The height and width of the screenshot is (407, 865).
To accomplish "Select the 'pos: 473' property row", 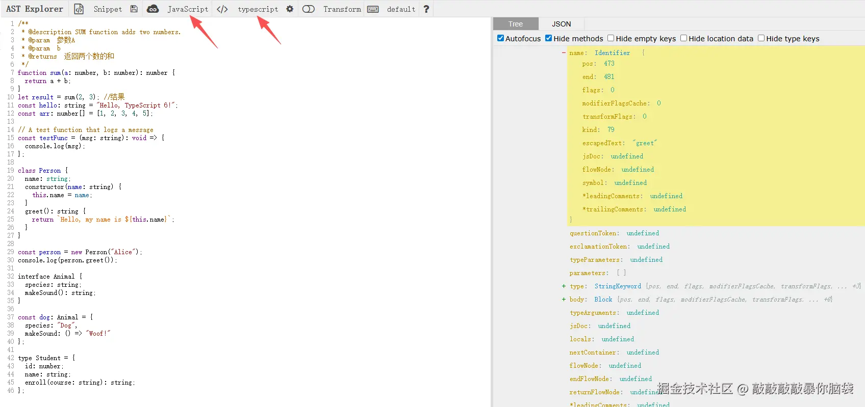I will tap(598, 64).
